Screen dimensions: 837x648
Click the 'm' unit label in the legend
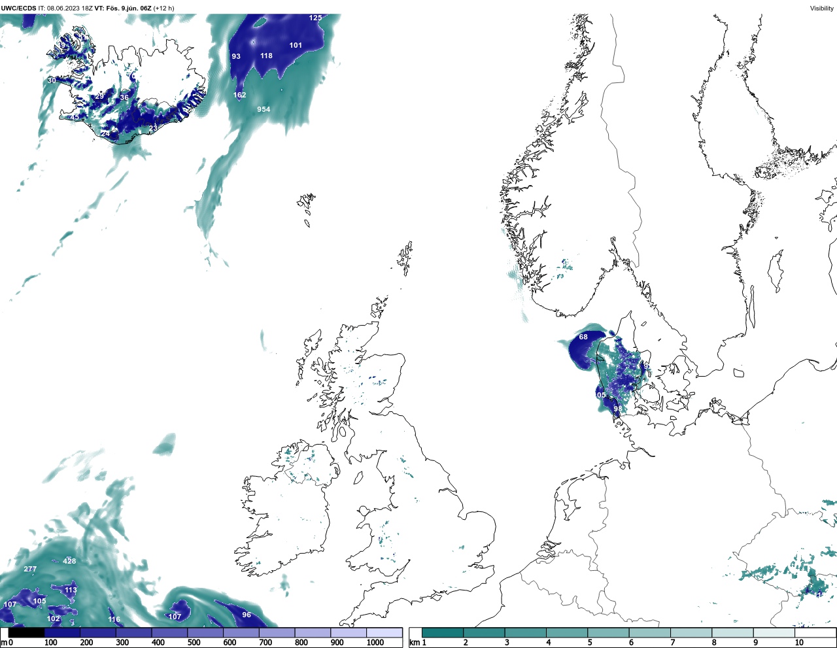point(4,643)
